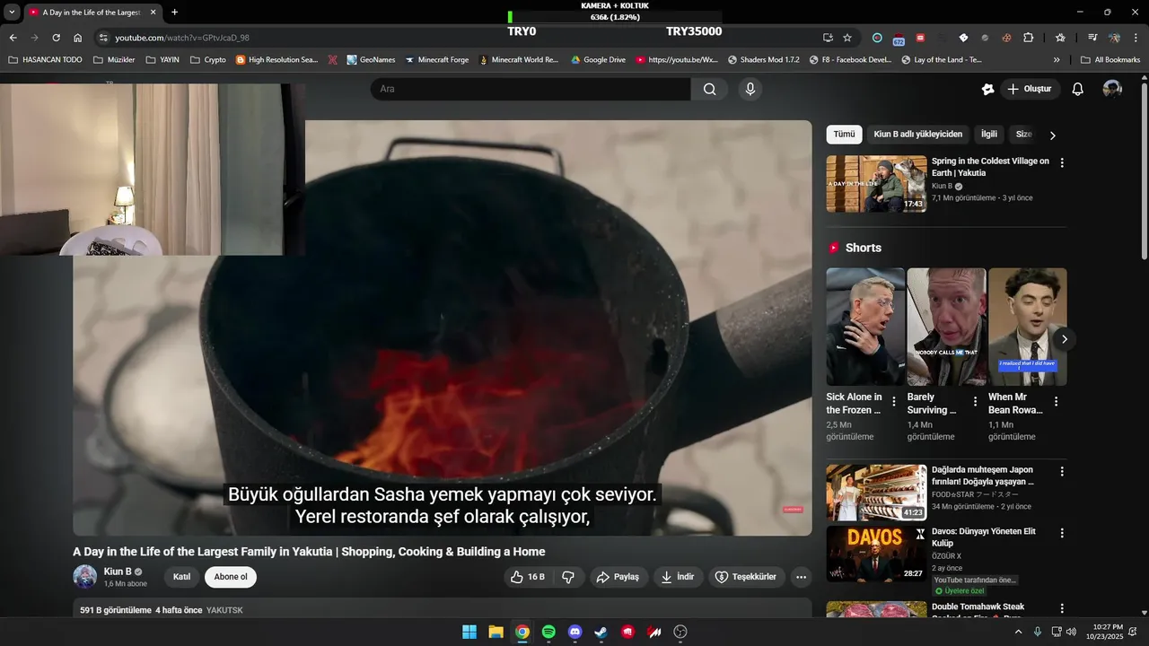The height and width of the screenshot is (646, 1149).
Task: Select the İlgili filter chip
Action: pos(988,135)
